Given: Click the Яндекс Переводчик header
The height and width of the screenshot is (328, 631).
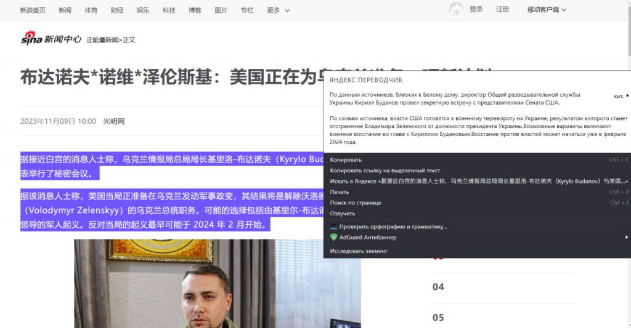Looking at the screenshot, I should pyautogui.click(x=366, y=80).
